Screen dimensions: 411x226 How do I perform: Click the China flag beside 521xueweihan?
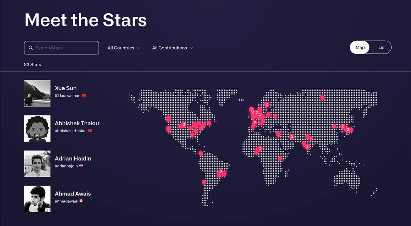coord(85,96)
